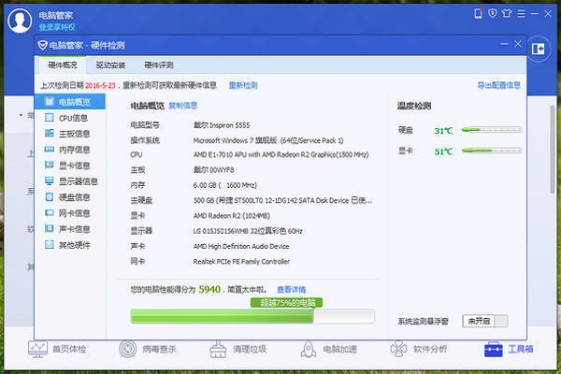Image resolution: width=561 pixels, height=374 pixels.
Task: Click the 硬盘 temperature bar
Action: click(x=492, y=130)
